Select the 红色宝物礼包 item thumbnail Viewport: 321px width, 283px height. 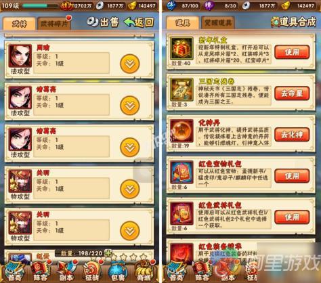pos(181,173)
